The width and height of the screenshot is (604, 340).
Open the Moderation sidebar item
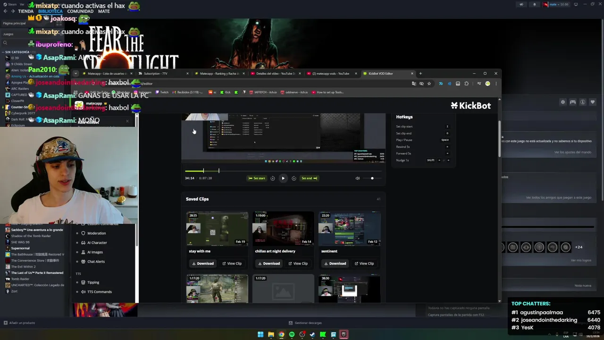pyautogui.click(x=96, y=233)
